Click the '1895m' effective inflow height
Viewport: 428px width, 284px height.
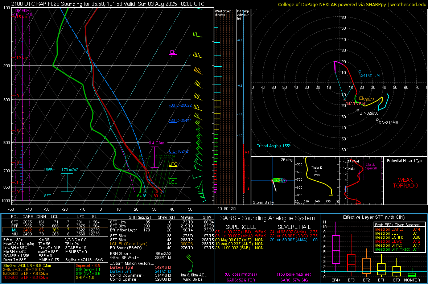click(49, 170)
